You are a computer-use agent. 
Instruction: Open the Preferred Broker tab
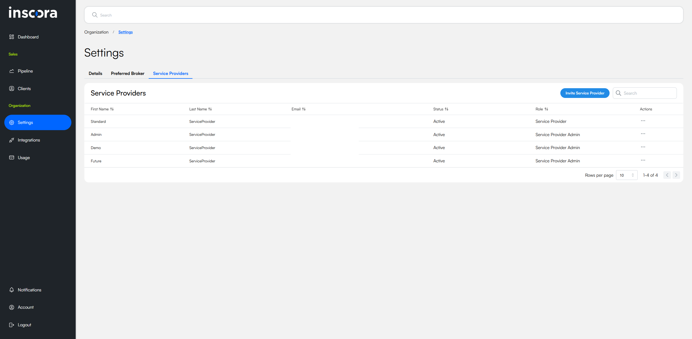tap(128, 73)
